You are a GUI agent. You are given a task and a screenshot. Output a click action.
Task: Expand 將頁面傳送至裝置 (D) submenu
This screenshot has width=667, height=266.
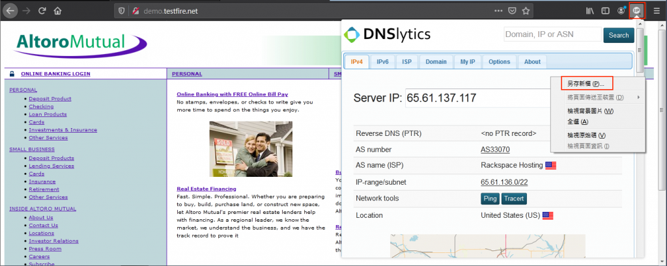click(x=598, y=98)
